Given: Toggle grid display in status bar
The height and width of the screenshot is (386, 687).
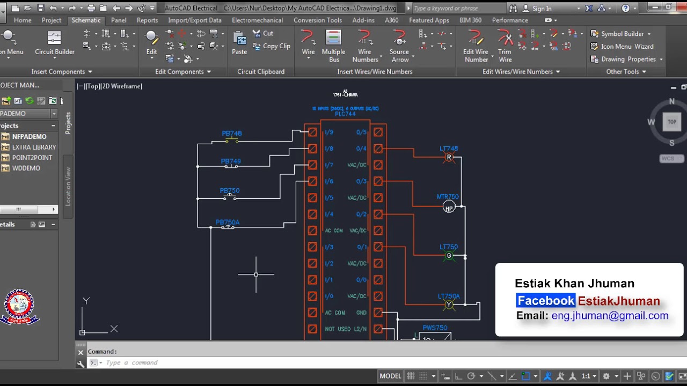Looking at the screenshot, I should pyautogui.click(x=411, y=376).
